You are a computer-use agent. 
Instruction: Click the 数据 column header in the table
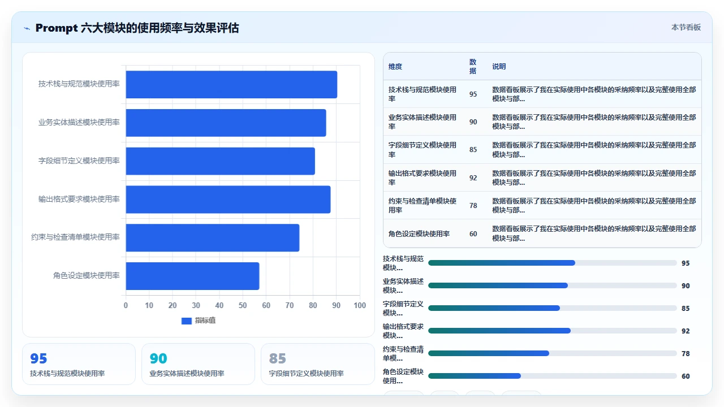473,67
